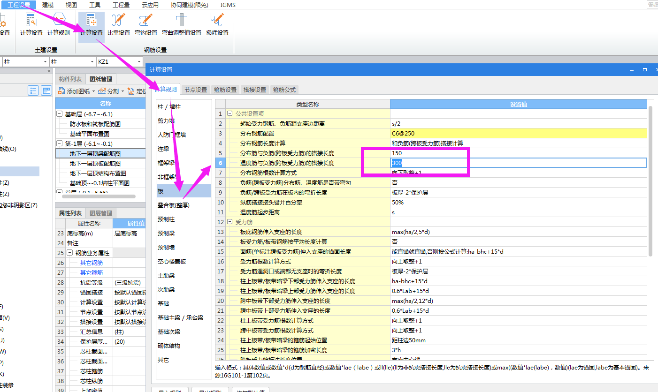Click the 150 搭接长度 value cell
The width and height of the screenshot is (658, 392).
[x=518, y=153]
